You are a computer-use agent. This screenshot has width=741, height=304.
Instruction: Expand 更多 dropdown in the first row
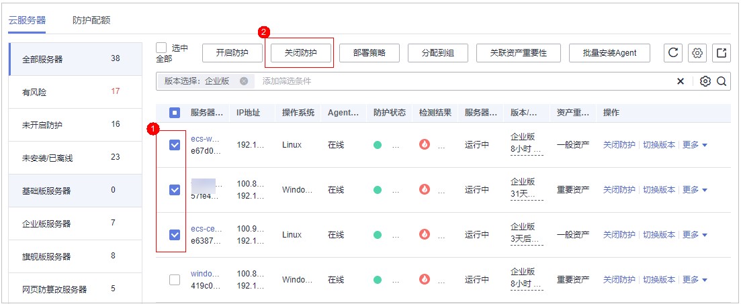coord(695,144)
